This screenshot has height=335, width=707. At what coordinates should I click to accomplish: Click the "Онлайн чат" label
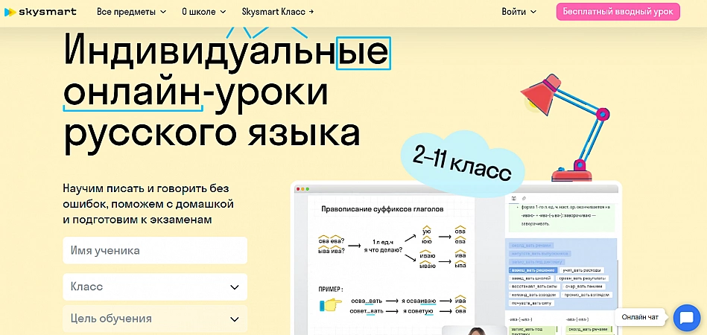pos(639,318)
